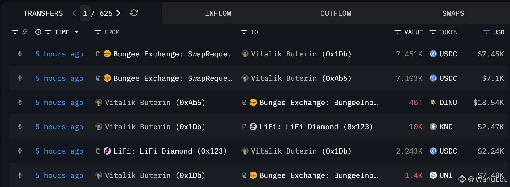Switch to the SWAPS tab
Screen dimensions: 510x187
click(453, 13)
